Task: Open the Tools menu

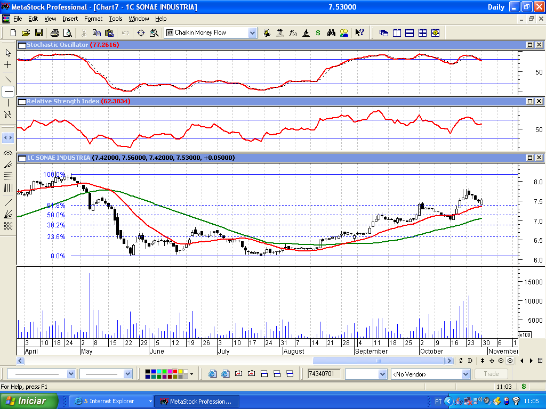Action: coord(115,19)
